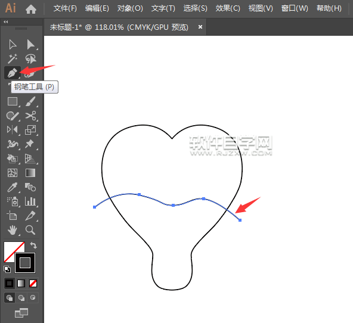This screenshot has width=353, height=323.
Task: Select the Zoom magnifier tool
Action: click(x=30, y=230)
